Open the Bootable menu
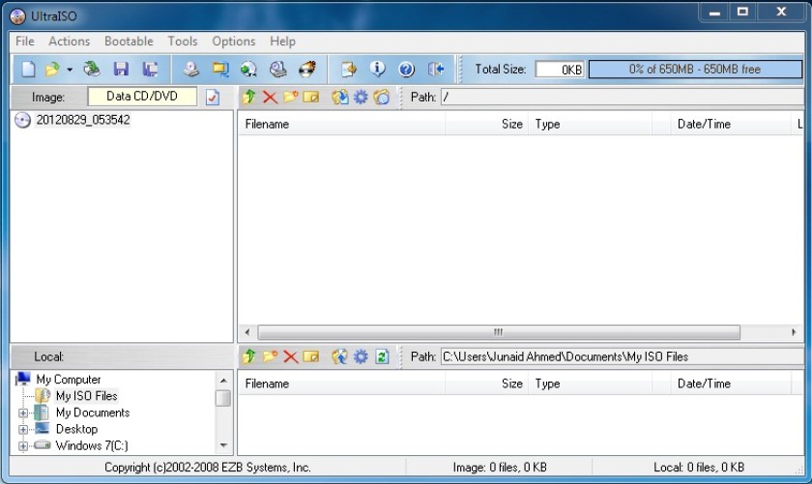Viewport: 812px width, 484px height. coord(129,42)
